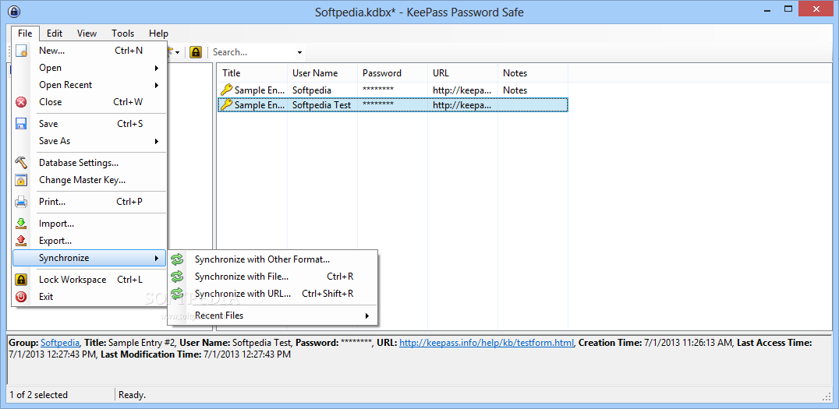Choose Close from the File menu
The height and width of the screenshot is (409, 839).
90,102
